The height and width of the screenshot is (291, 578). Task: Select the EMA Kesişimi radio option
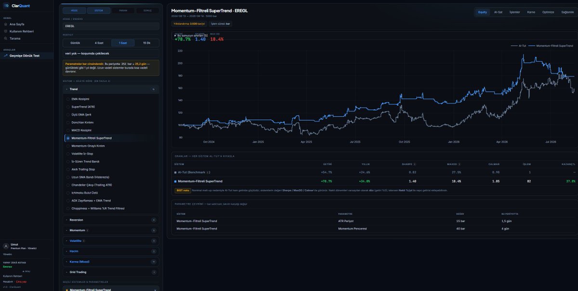point(68,99)
